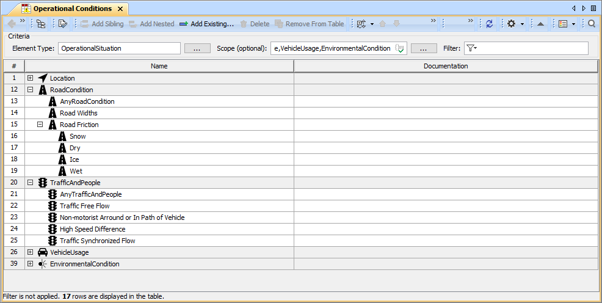Open the show columns dropdown arrow
Screen dimensions: 602x303
pyautogui.click(x=573, y=24)
